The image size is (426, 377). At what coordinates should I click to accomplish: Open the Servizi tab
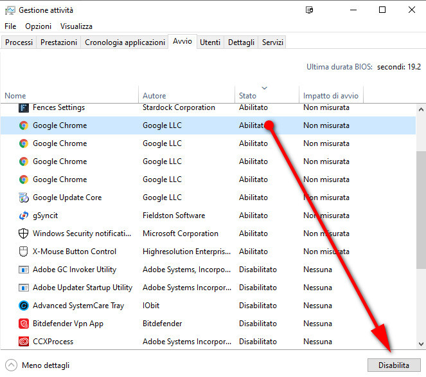(x=272, y=42)
